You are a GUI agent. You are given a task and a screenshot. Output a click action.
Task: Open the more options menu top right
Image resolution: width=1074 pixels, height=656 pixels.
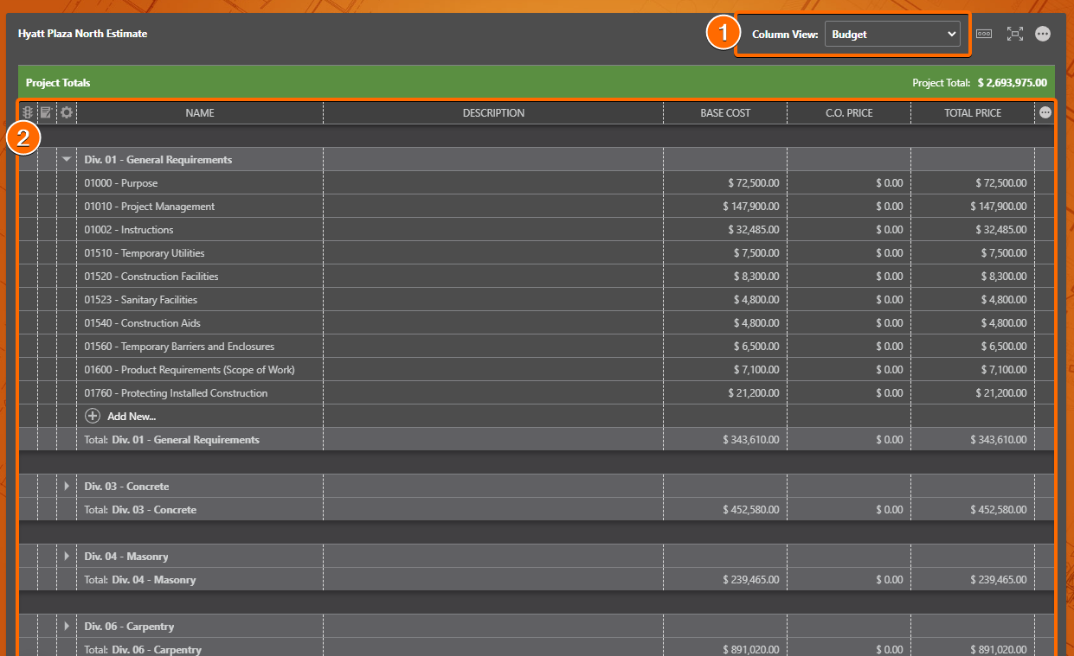click(1043, 34)
